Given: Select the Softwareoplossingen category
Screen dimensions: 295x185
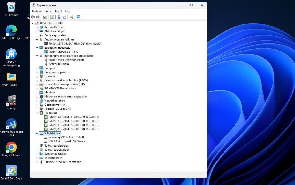Looking at the screenshot, I should point(57,150).
